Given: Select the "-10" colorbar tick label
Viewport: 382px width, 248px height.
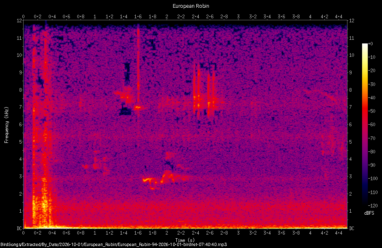Looking at the screenshot, I should [x=371, y=57].
